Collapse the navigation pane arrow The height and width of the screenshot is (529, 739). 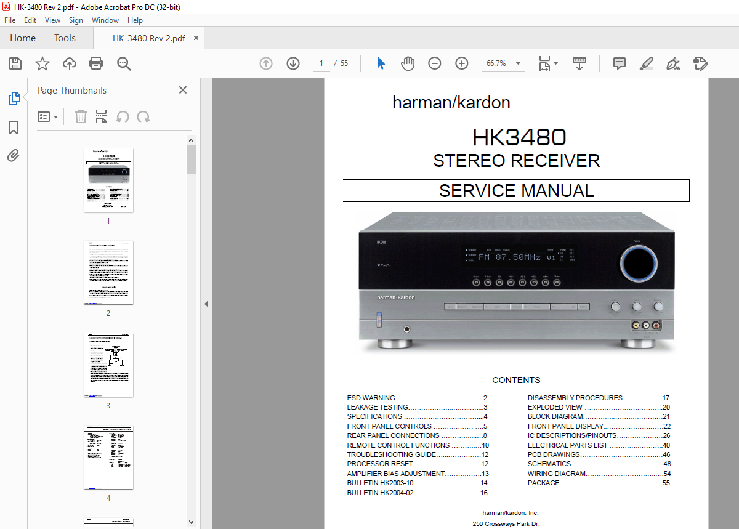(206, 304)
